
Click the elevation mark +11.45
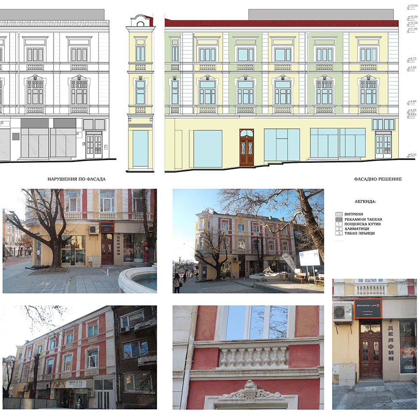(x=413, y=29)
